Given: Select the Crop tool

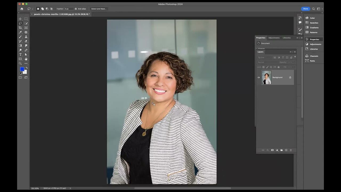Looking at the screenshot, I should click(x=20, y=28).
